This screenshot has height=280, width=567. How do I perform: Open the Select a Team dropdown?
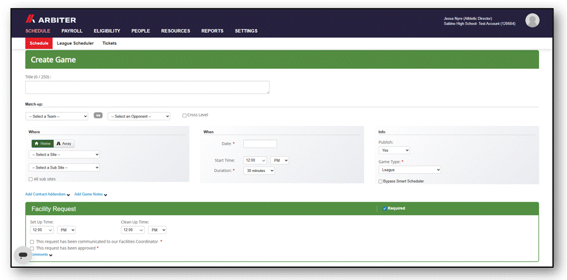pyautogui.click(x=57, y=117)
